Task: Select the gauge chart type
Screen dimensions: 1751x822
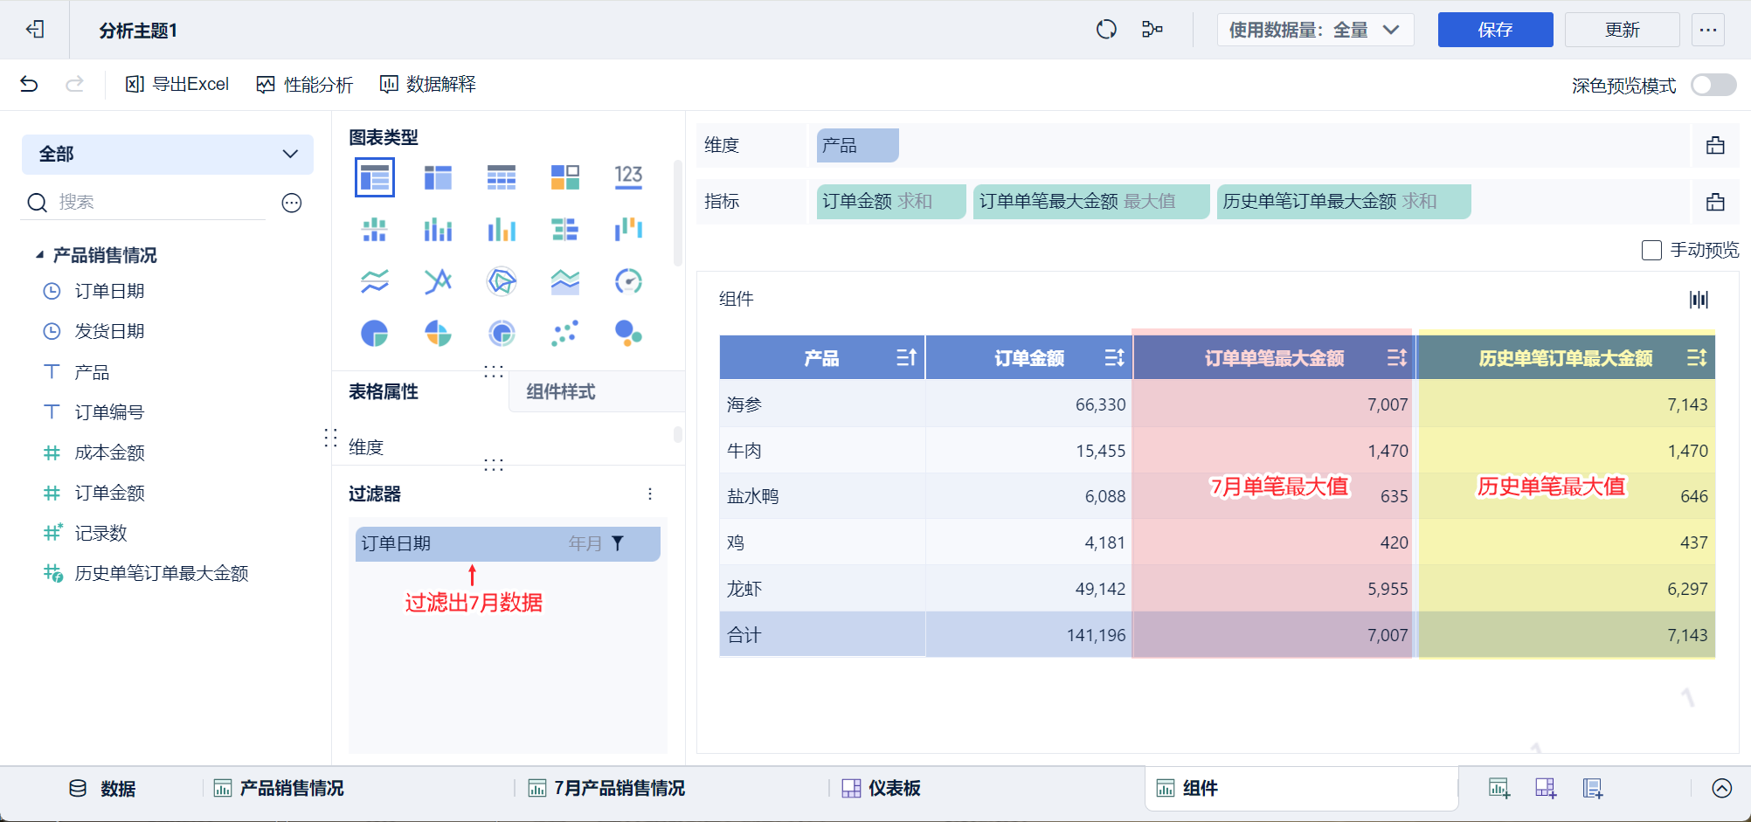Action: click(x=628, y=281)
